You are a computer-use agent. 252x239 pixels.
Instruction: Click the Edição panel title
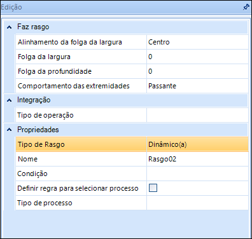(11, 7)
